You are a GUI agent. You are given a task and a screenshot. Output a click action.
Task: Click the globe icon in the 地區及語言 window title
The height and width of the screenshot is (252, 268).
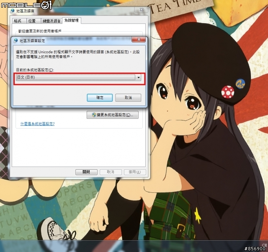(12, 11)
